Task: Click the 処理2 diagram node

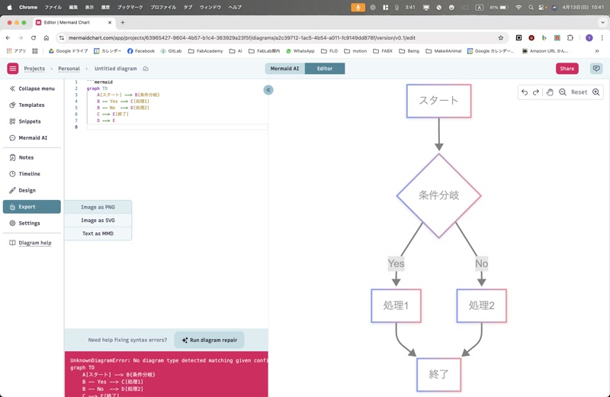Action: click(x=482, y=306)
